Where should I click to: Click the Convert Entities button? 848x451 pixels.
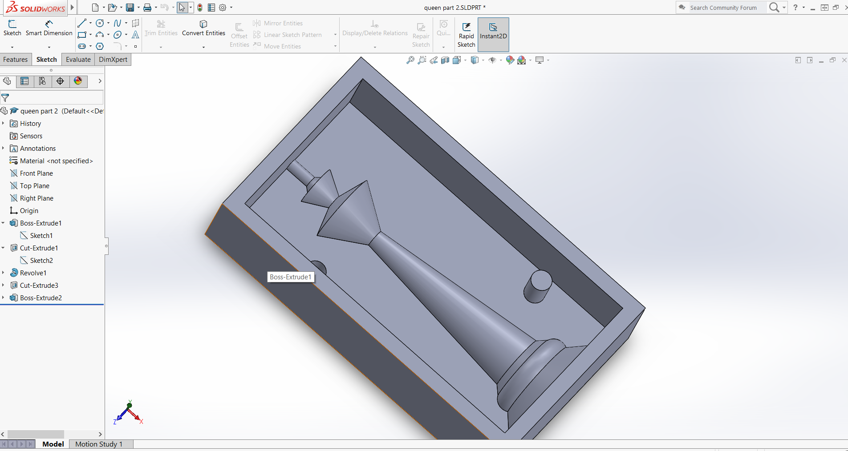[x=203, y=28]
